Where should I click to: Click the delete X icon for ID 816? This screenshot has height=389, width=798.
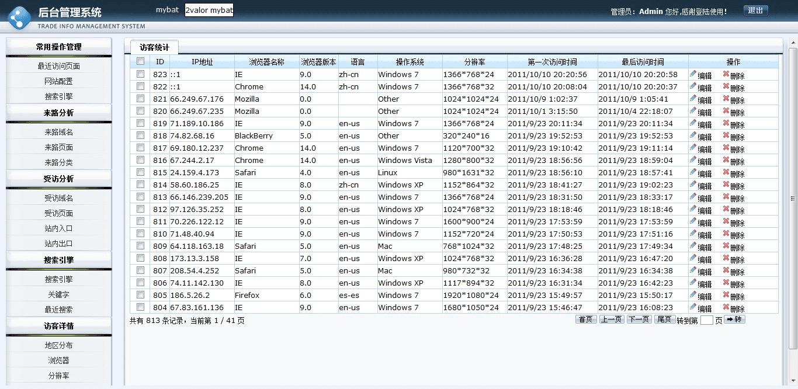[x=726, y=159]
